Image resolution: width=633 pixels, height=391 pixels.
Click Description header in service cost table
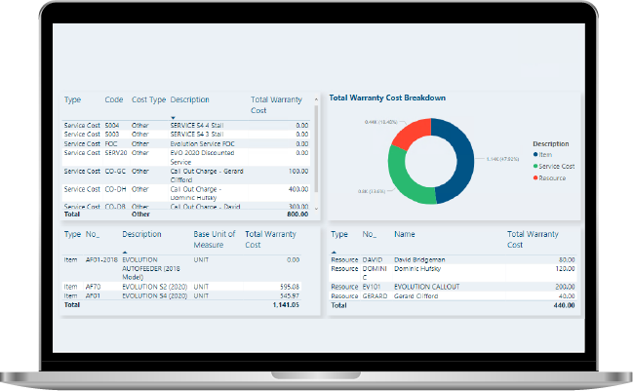point(190,99)
